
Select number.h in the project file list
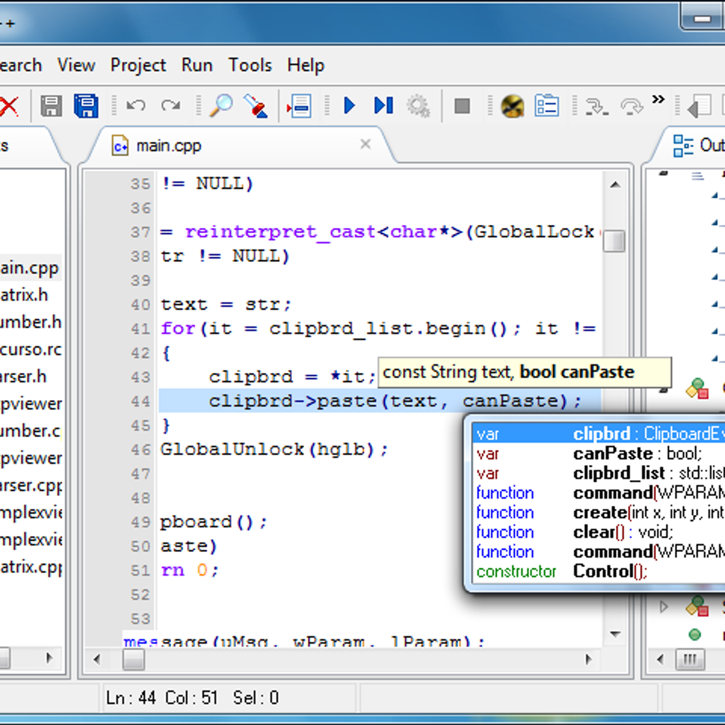(x=31, y=322)
